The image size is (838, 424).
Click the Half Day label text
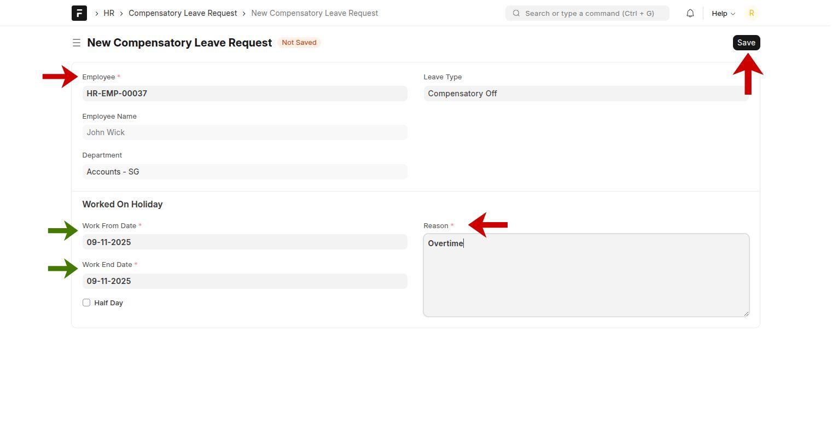(x=108, y=303)
